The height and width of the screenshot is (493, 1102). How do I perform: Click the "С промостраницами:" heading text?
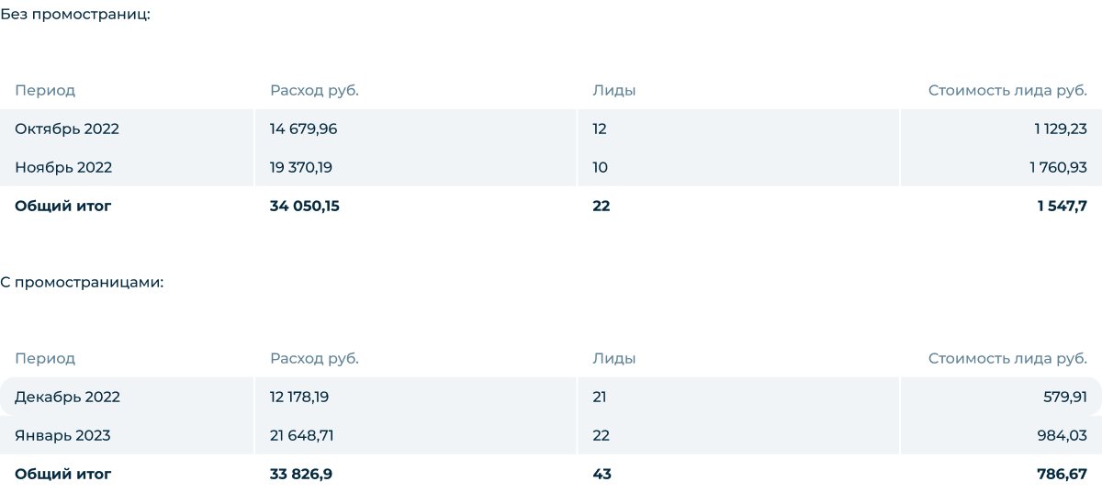(x=82, y=282)
